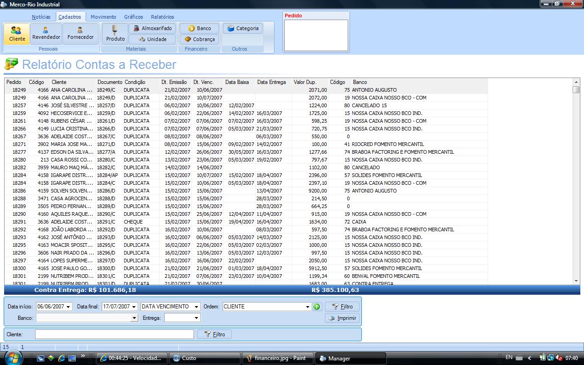Open the Relatórios tab
The height and width of the screenshot is (365, 584).
click(162, 17)
